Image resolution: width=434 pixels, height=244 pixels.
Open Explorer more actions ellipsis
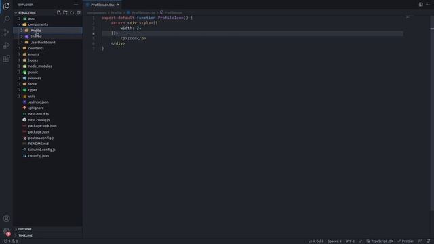click(x=76, y=5)
